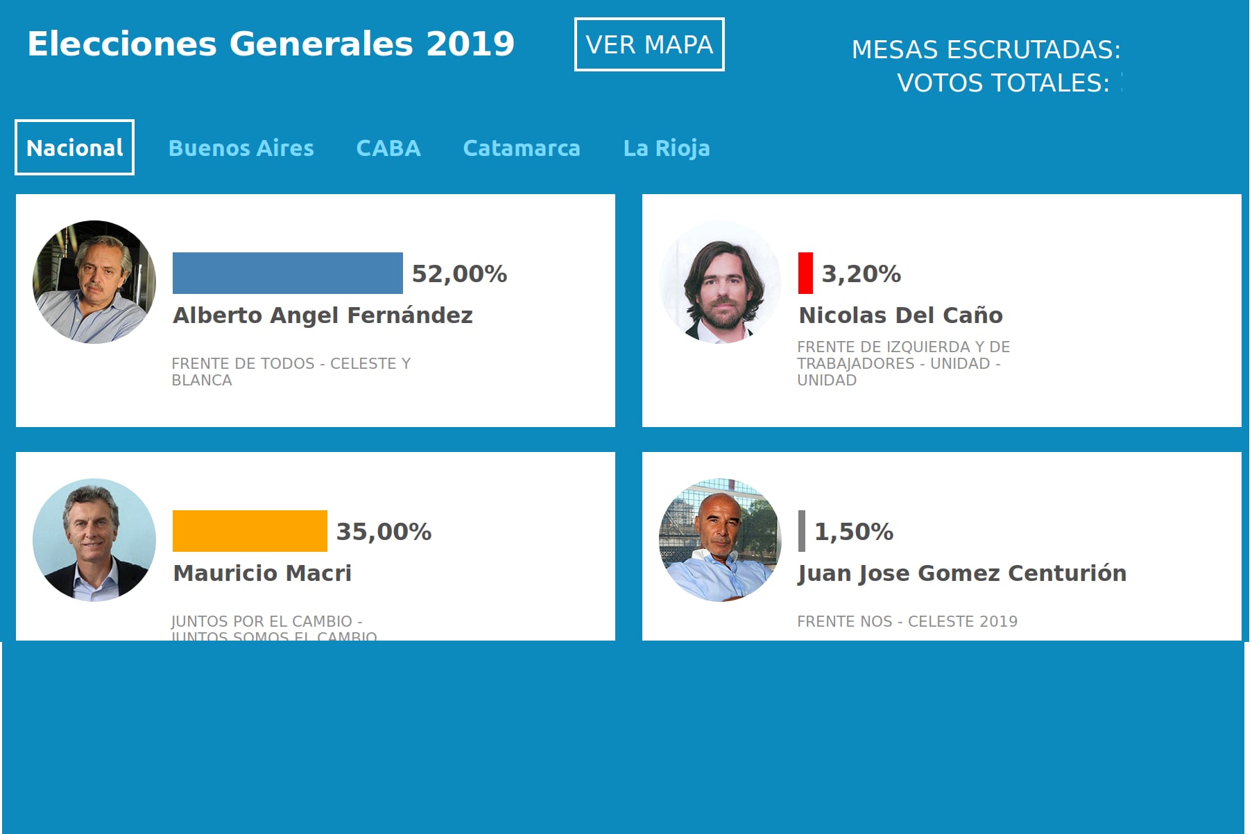
Task: Click the gray 1,50% vote bar
Action: pos(802,531)
